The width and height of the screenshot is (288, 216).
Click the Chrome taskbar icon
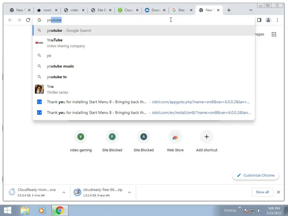(x=60, y=210)
